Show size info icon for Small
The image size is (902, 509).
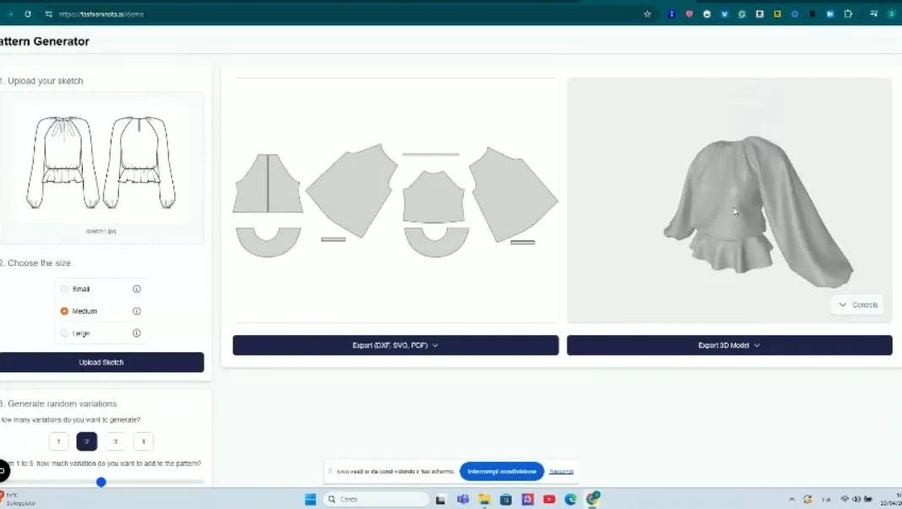pyautogui.click(x=136, y=289)
